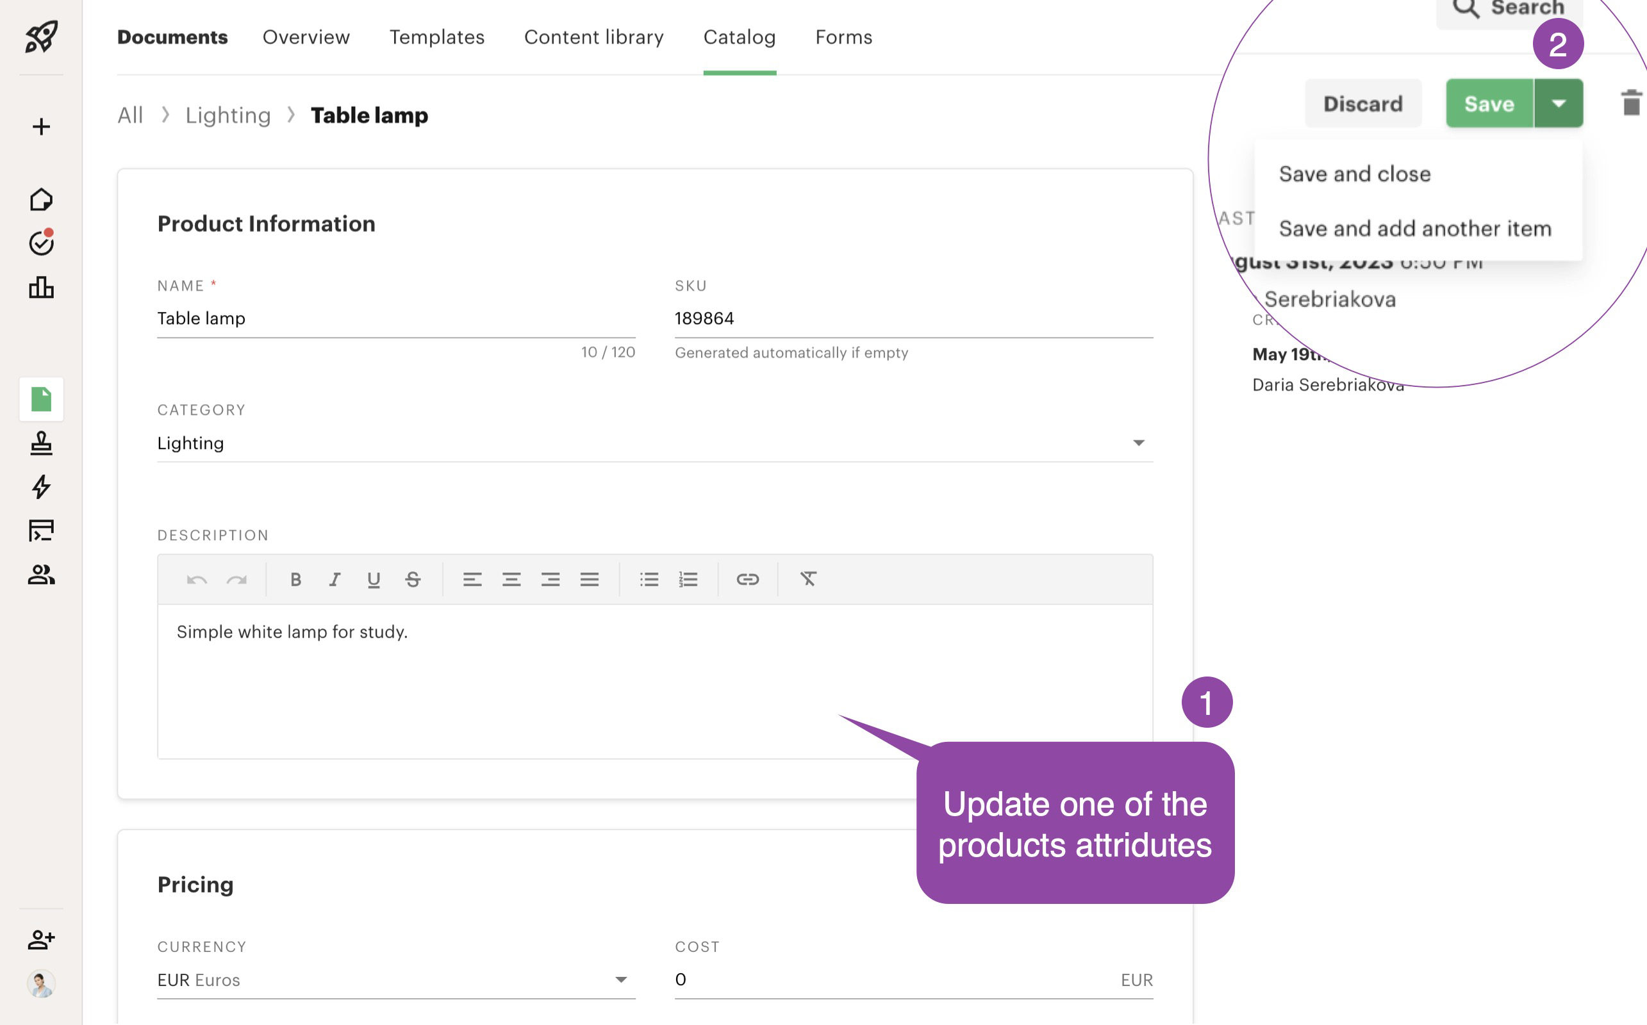Go to Lighting in breadcrumb

(228, 115)
